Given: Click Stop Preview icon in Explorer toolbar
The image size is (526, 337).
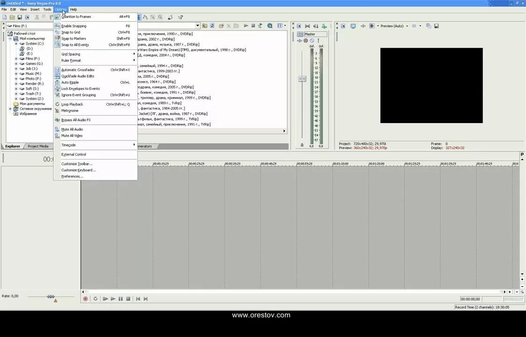Looking at the screenshot, I should (253, 26).
